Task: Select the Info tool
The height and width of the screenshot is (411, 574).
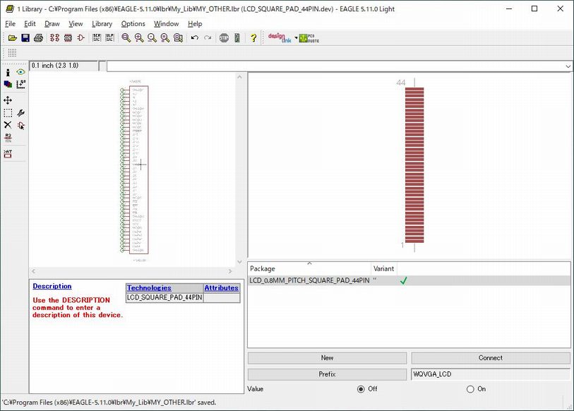Action: (x=8, y=72)
